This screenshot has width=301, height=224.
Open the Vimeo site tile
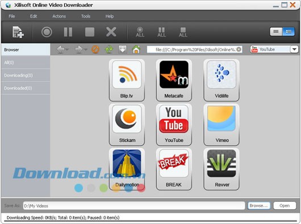tap(221, 125)
